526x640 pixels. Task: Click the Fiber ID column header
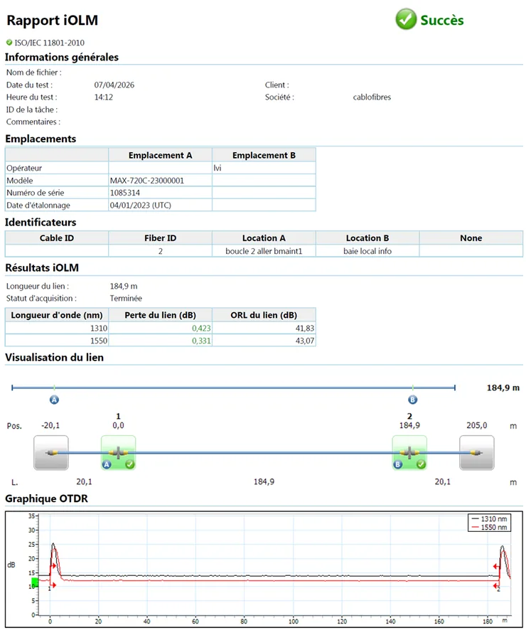pyautogui.click(x=161, y=238)
